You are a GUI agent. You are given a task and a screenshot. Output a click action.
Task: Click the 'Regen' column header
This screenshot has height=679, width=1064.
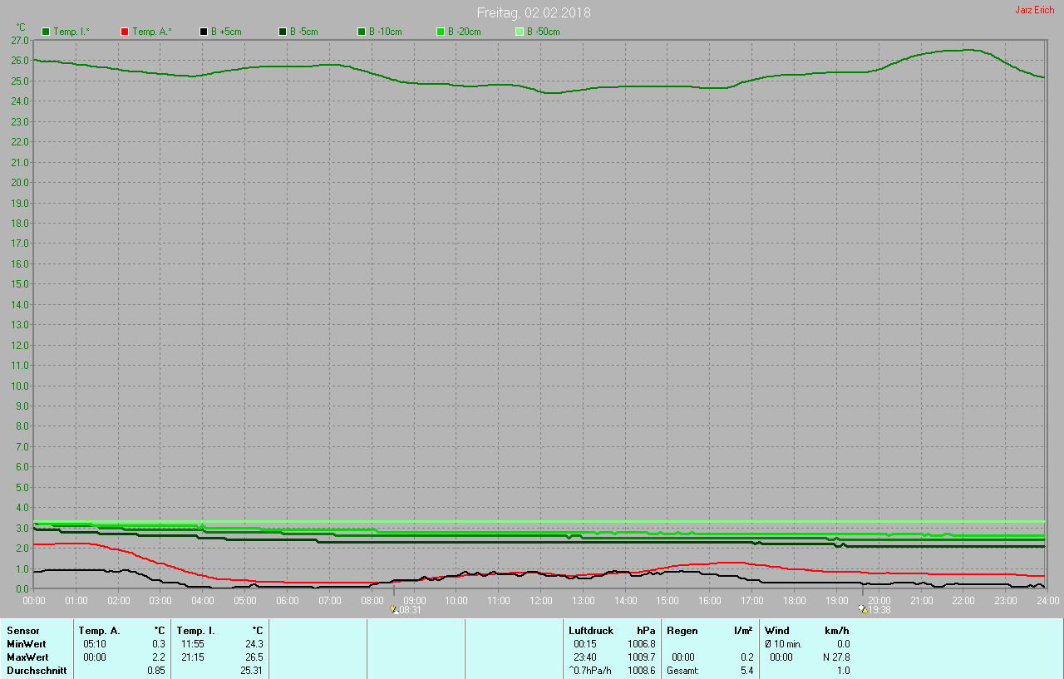click(x=682, y=631)
